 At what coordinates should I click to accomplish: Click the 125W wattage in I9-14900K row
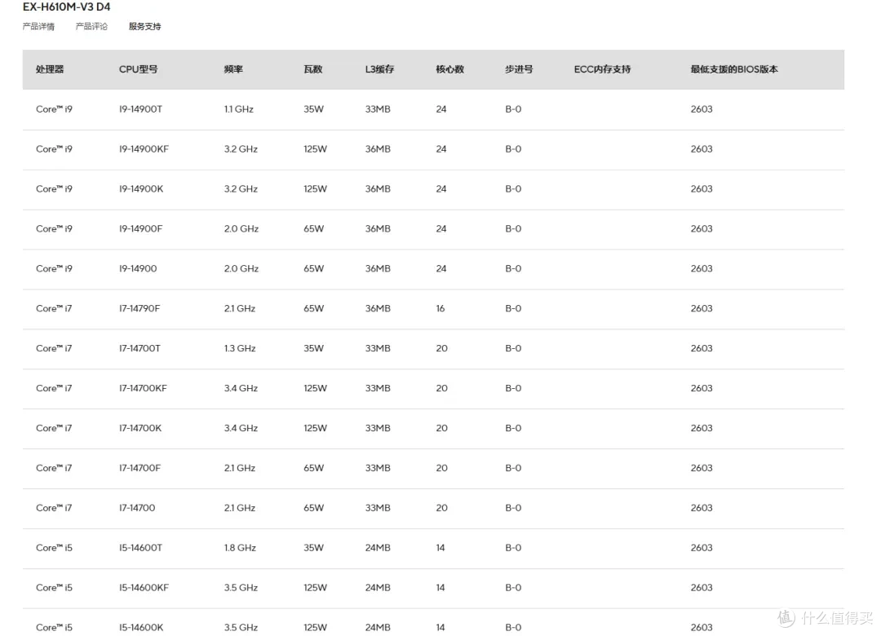click(x=315, y=189)
